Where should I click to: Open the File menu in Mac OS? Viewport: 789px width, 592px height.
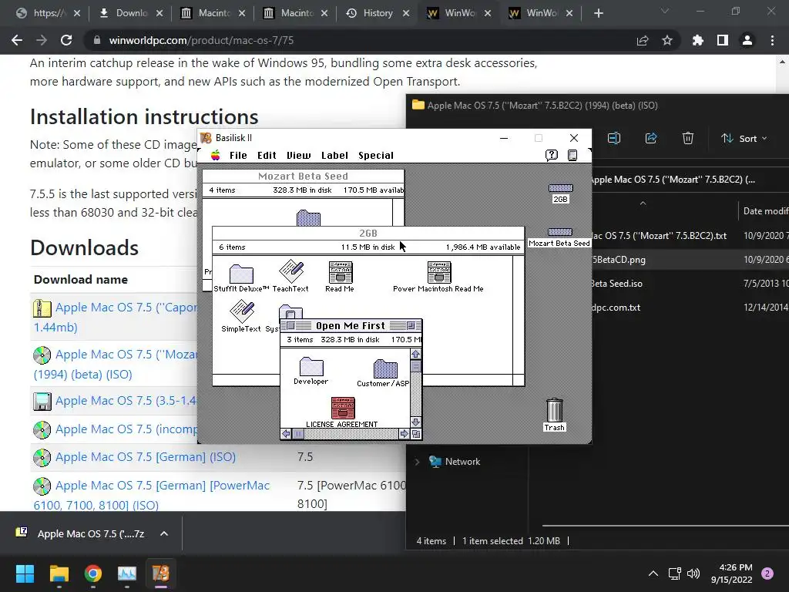238,156
